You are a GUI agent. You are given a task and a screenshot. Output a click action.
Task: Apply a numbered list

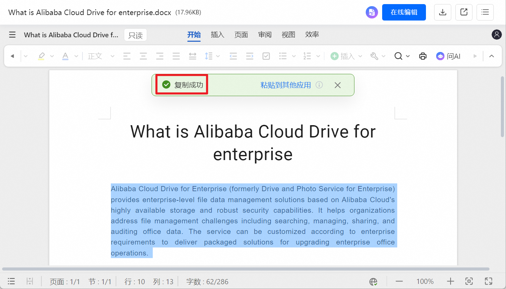(x=307, y=56)
